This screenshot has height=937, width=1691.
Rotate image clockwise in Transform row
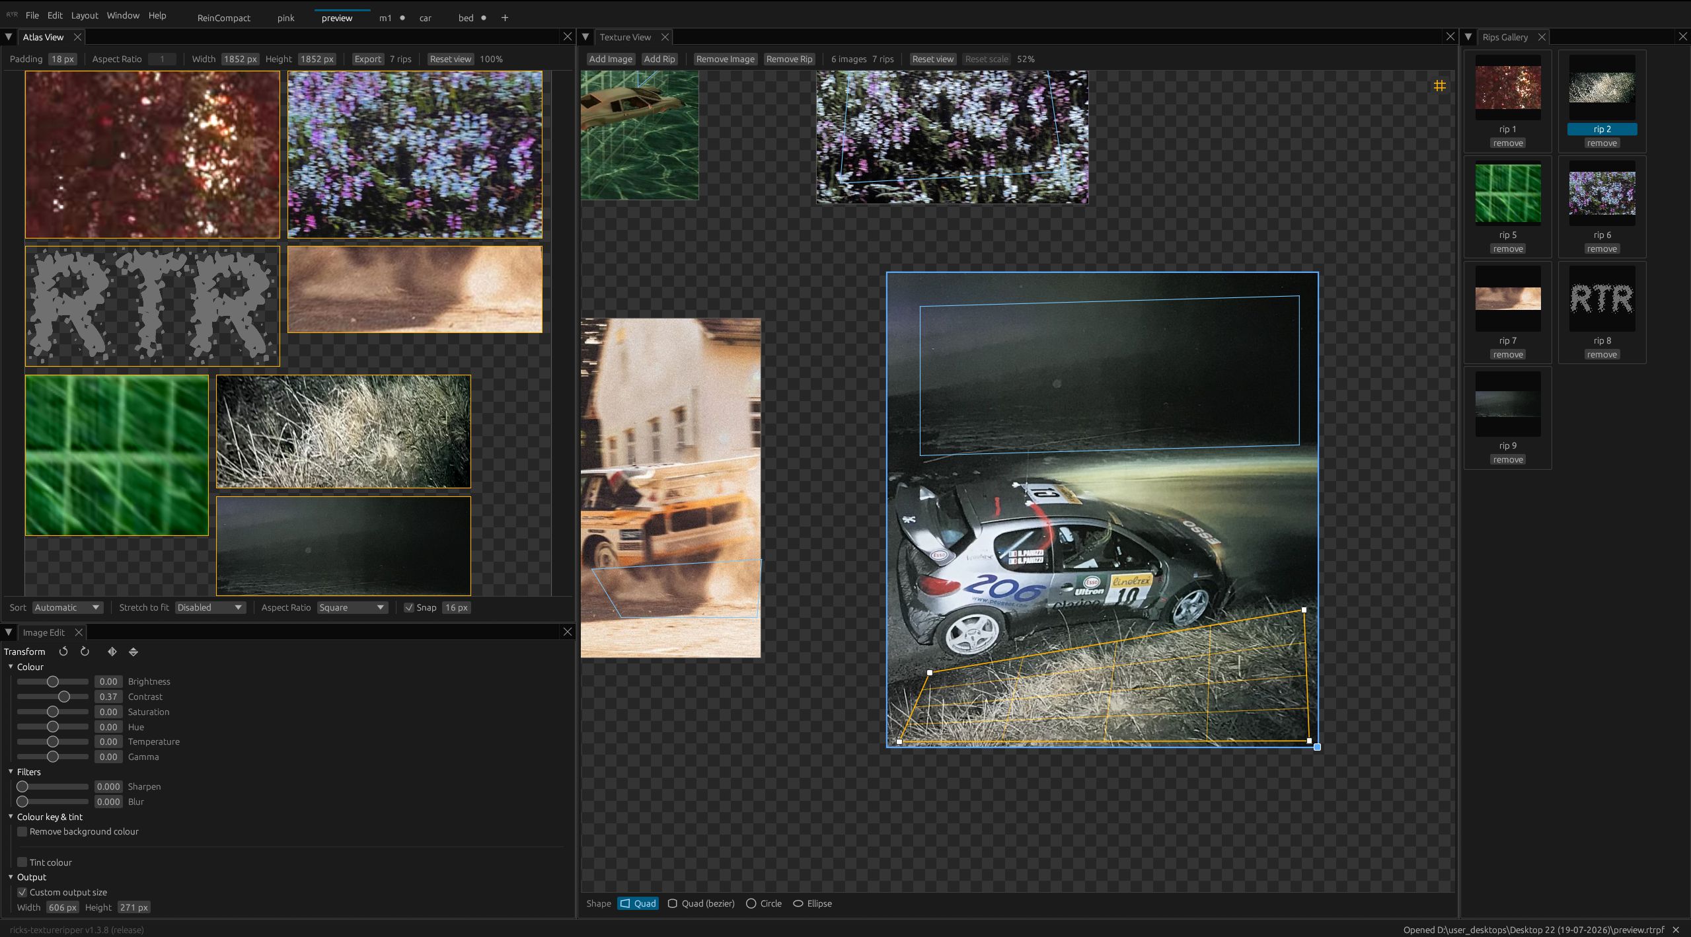(85, 652)
